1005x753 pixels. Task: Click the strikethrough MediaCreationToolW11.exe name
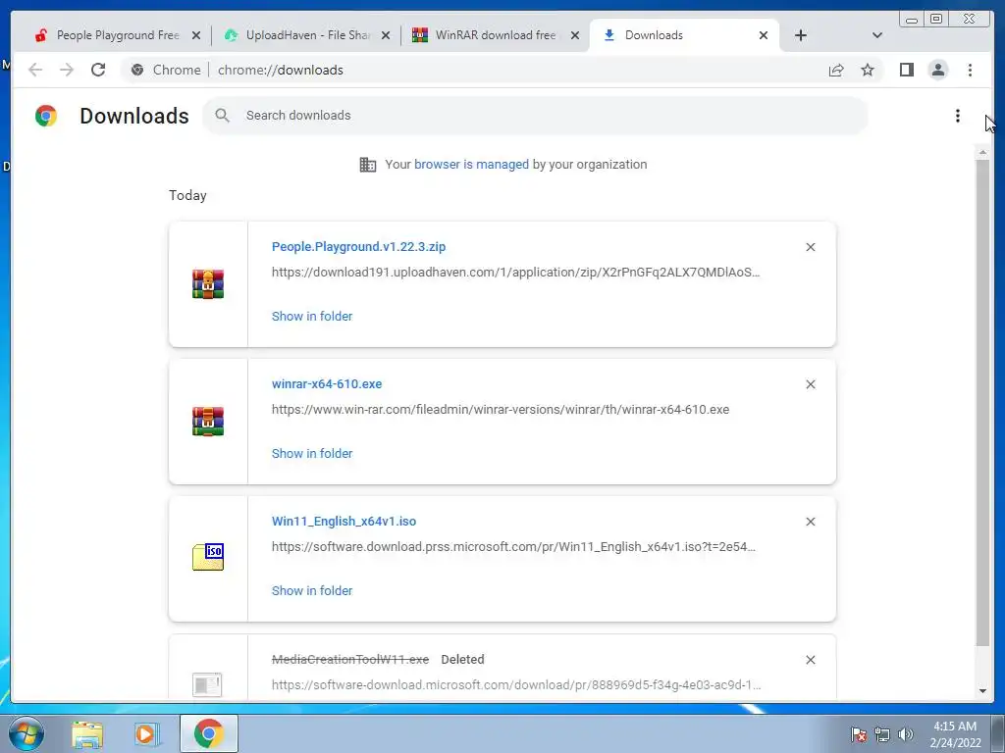coord(350,660)
